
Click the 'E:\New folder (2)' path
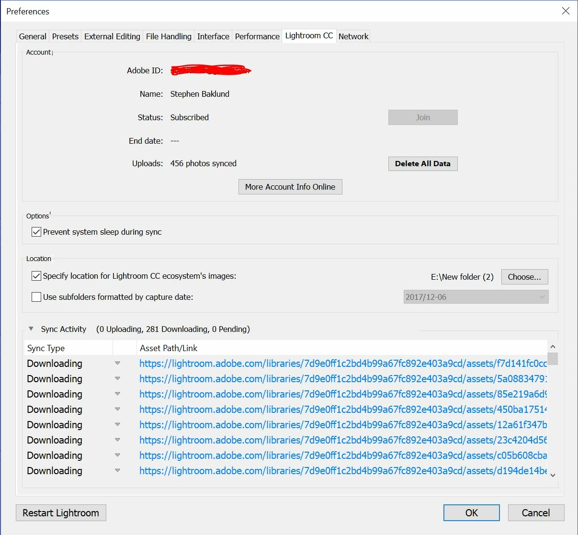click(462, 277)
